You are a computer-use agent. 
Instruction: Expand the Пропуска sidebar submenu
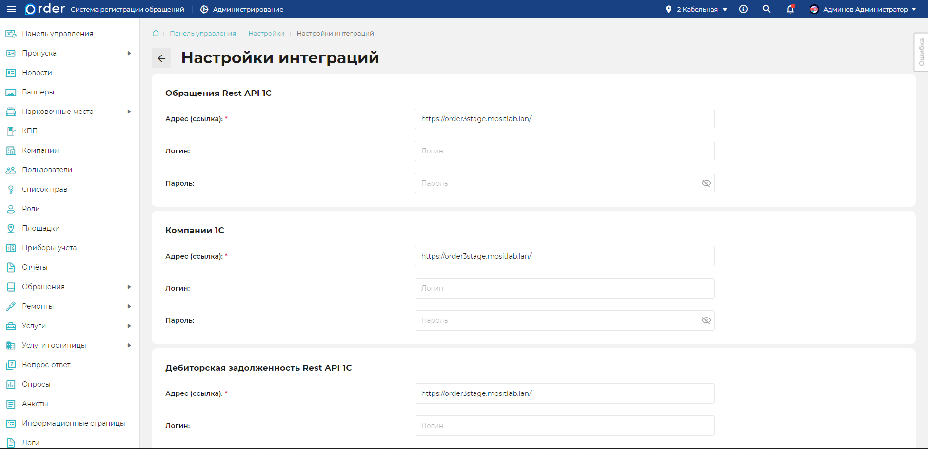click(129, 53)
